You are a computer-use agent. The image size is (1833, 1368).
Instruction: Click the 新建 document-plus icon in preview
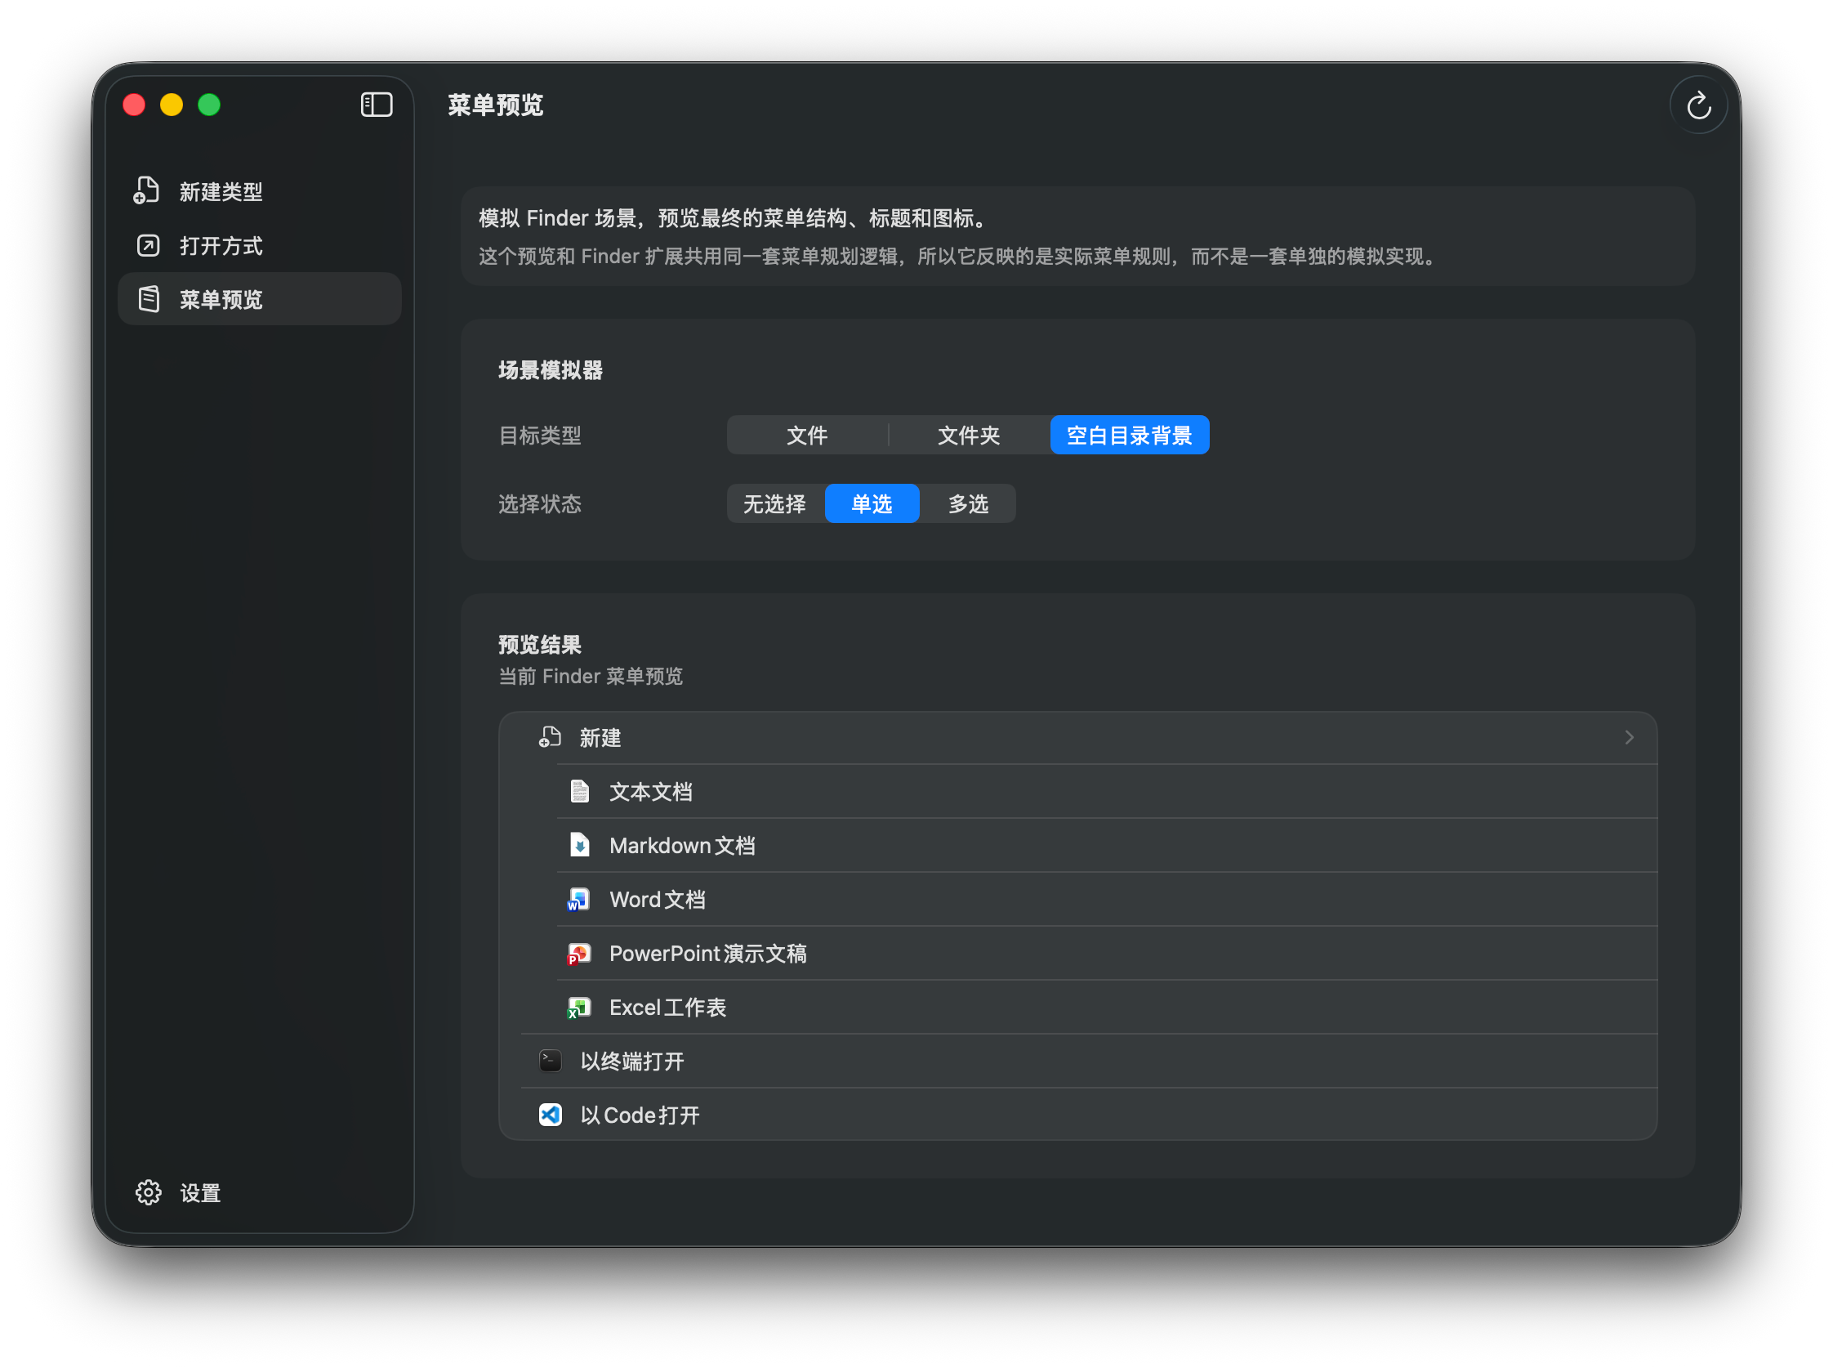pos(551,738)
